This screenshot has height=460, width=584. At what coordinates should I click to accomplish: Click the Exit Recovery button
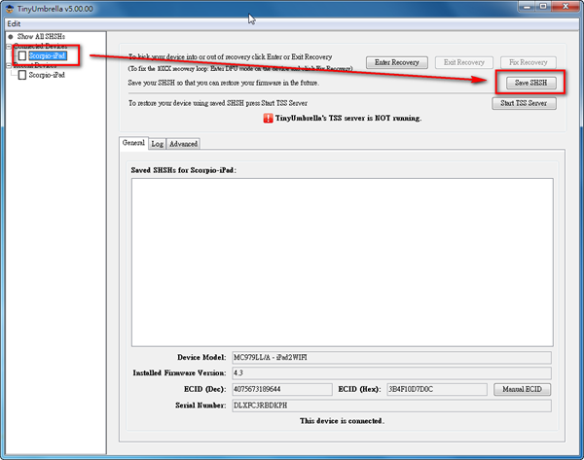pos(464,62)
